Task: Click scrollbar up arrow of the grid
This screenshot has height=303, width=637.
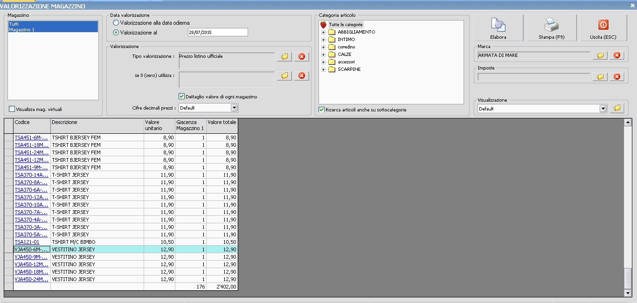Action: point(628,122)
